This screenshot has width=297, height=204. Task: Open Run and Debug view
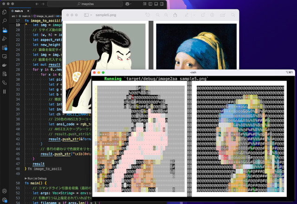(x=5, y=39)
